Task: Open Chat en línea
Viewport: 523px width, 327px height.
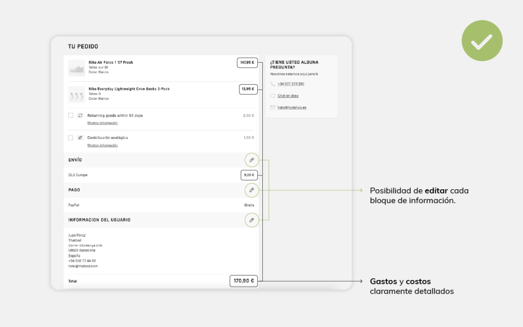Action: click(287, 95)
